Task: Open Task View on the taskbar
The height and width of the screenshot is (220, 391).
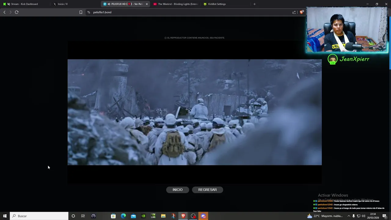Action: 83,216
